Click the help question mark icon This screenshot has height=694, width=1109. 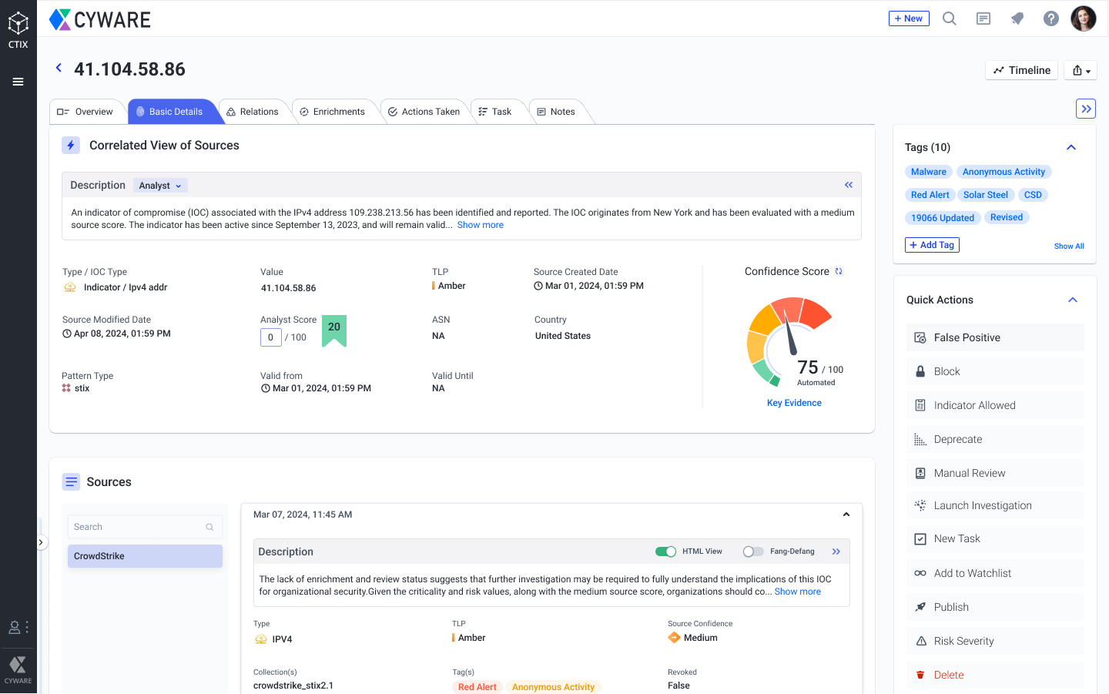tap(1050, 18)
